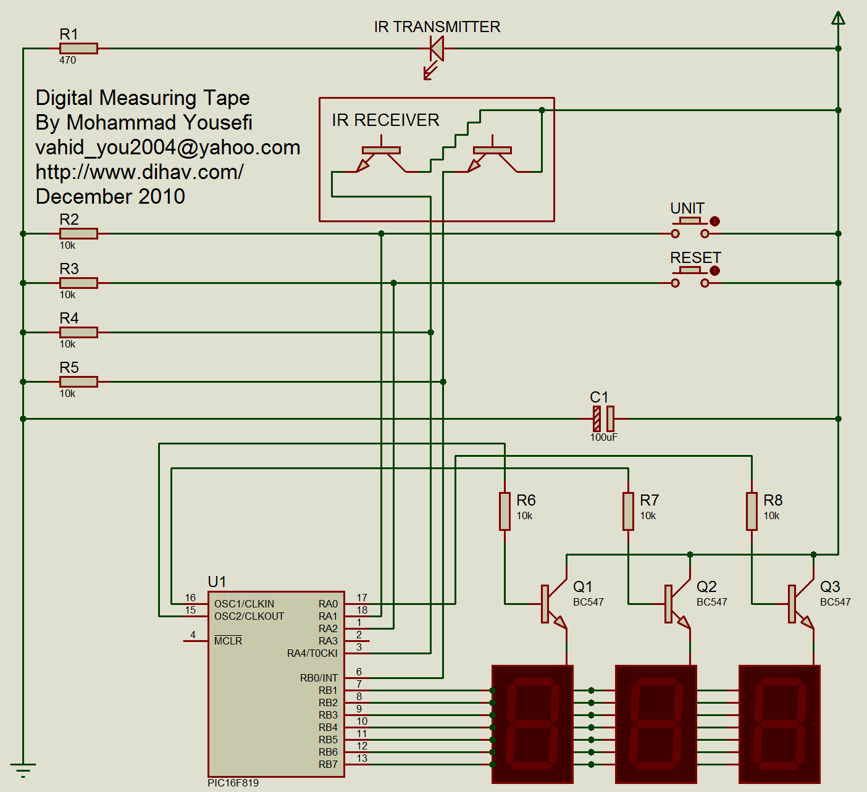
Task: Click the RA4/T0CKI pin label
Action: (312, 653)
